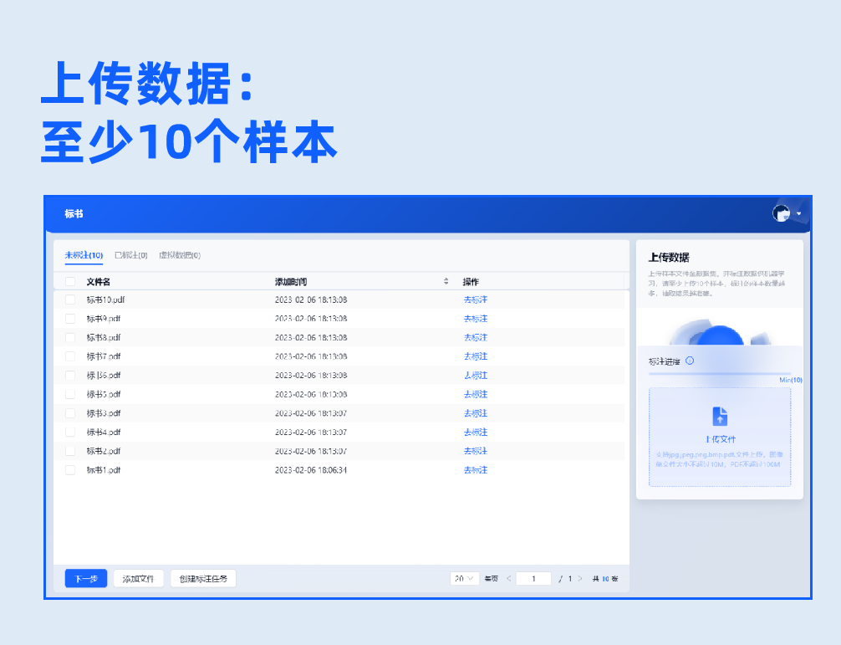Screen dimensions: 841x645
Task: Click the 添加时间 column header text
Action: pos(291,281)
